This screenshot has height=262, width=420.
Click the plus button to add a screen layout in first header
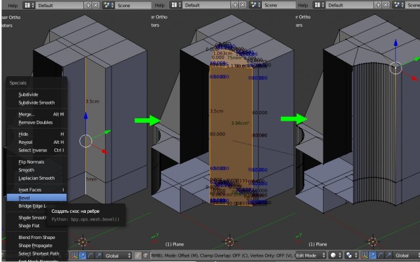point(88,5)
